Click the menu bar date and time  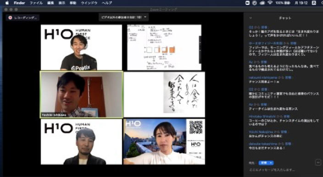pos(301,3)
